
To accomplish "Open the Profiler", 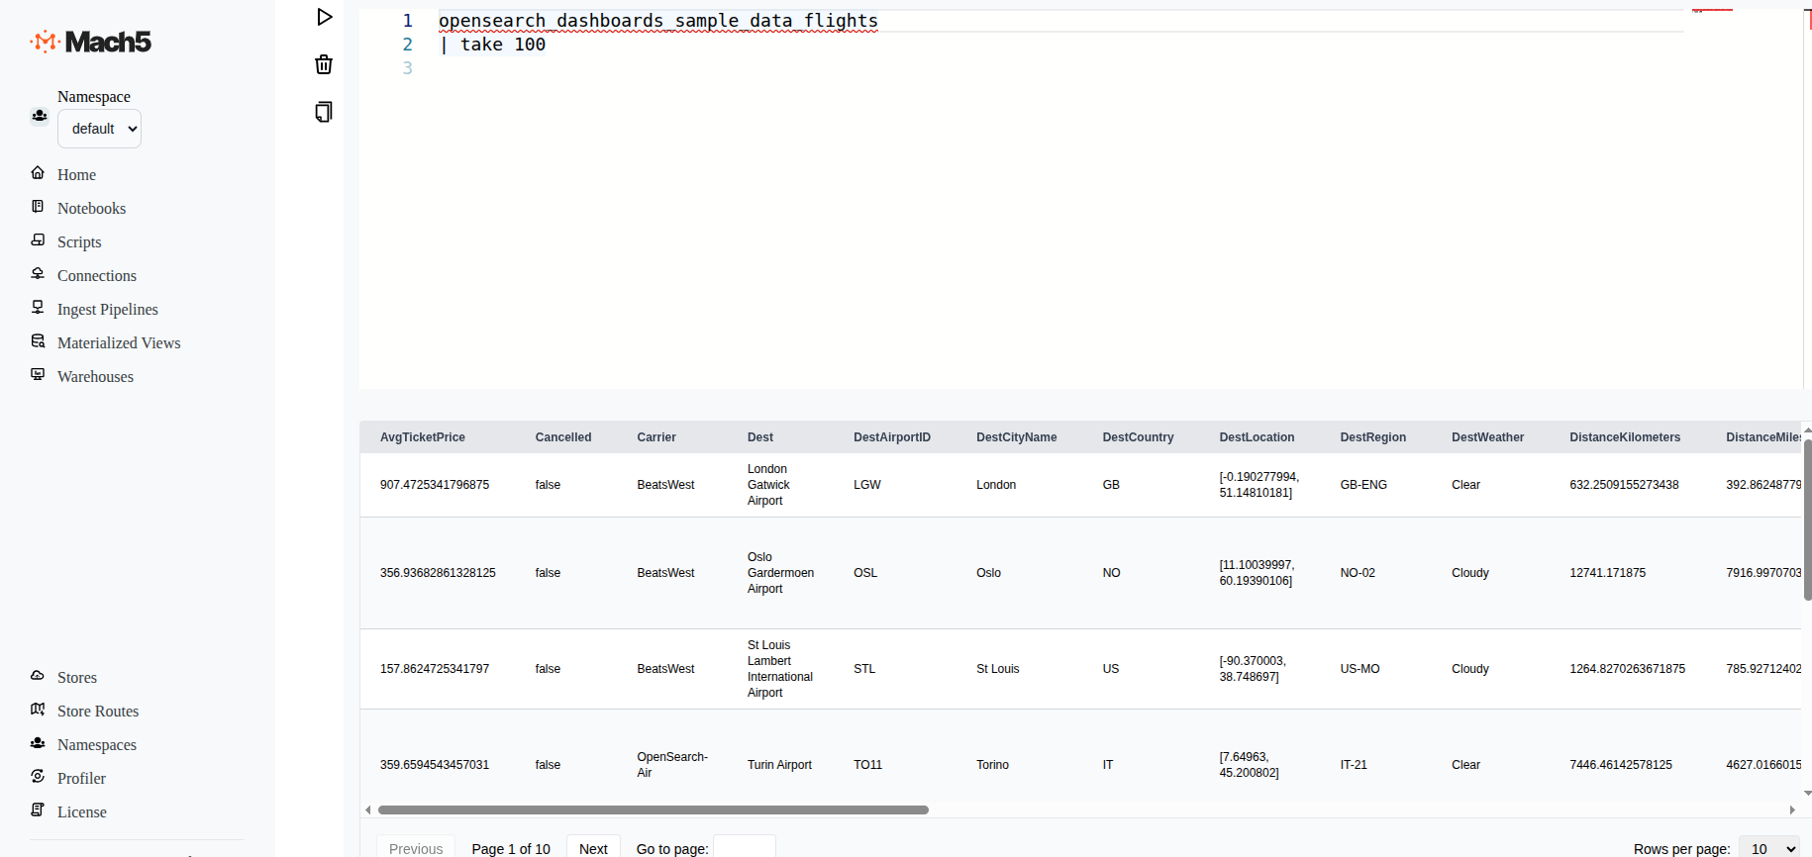I will click(81, 779).
